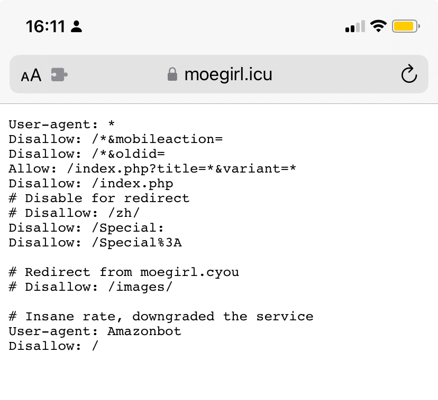Screen dimensions: 438x400
Task: Click the "# Disable for redirect" comment
Action: click(99, 198)
